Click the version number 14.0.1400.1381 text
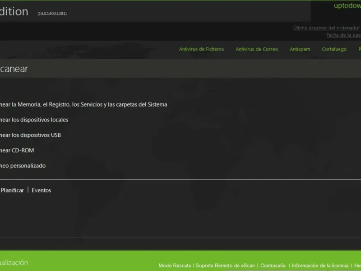361x271 pixels. (52, 14)
